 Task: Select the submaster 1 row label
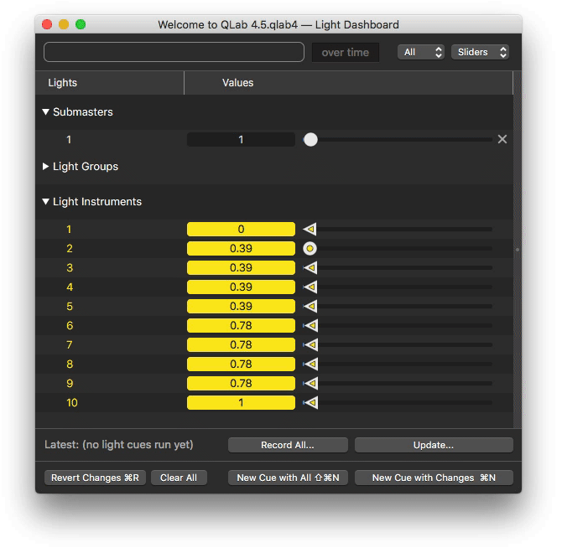69,140
